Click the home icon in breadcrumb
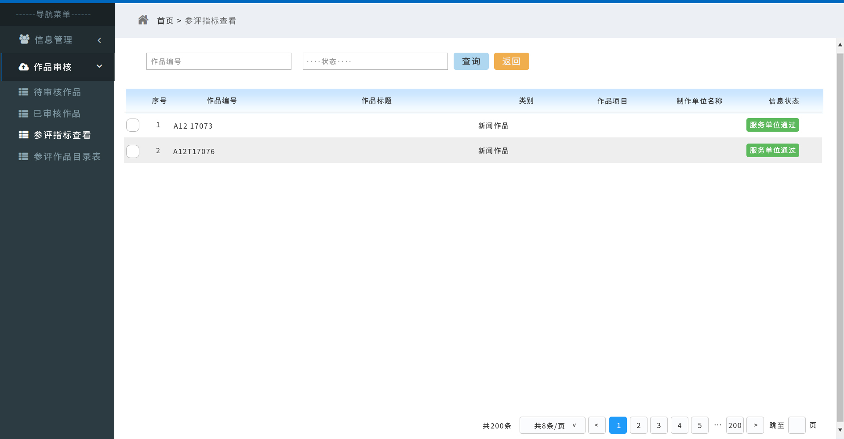844x439 pixels. pos(143,20)
